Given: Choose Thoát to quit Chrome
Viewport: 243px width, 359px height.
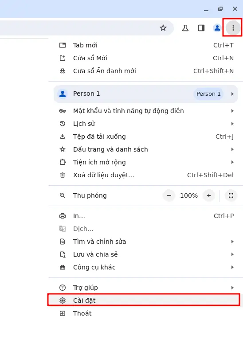Looking at the screenshot, I should 145,313.
